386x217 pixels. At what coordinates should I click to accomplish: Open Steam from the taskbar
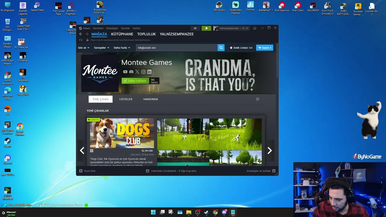(x=206, y=212)
